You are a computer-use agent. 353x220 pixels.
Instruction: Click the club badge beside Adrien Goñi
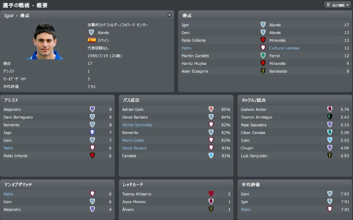pyautogui.click(x=211, y=109)
